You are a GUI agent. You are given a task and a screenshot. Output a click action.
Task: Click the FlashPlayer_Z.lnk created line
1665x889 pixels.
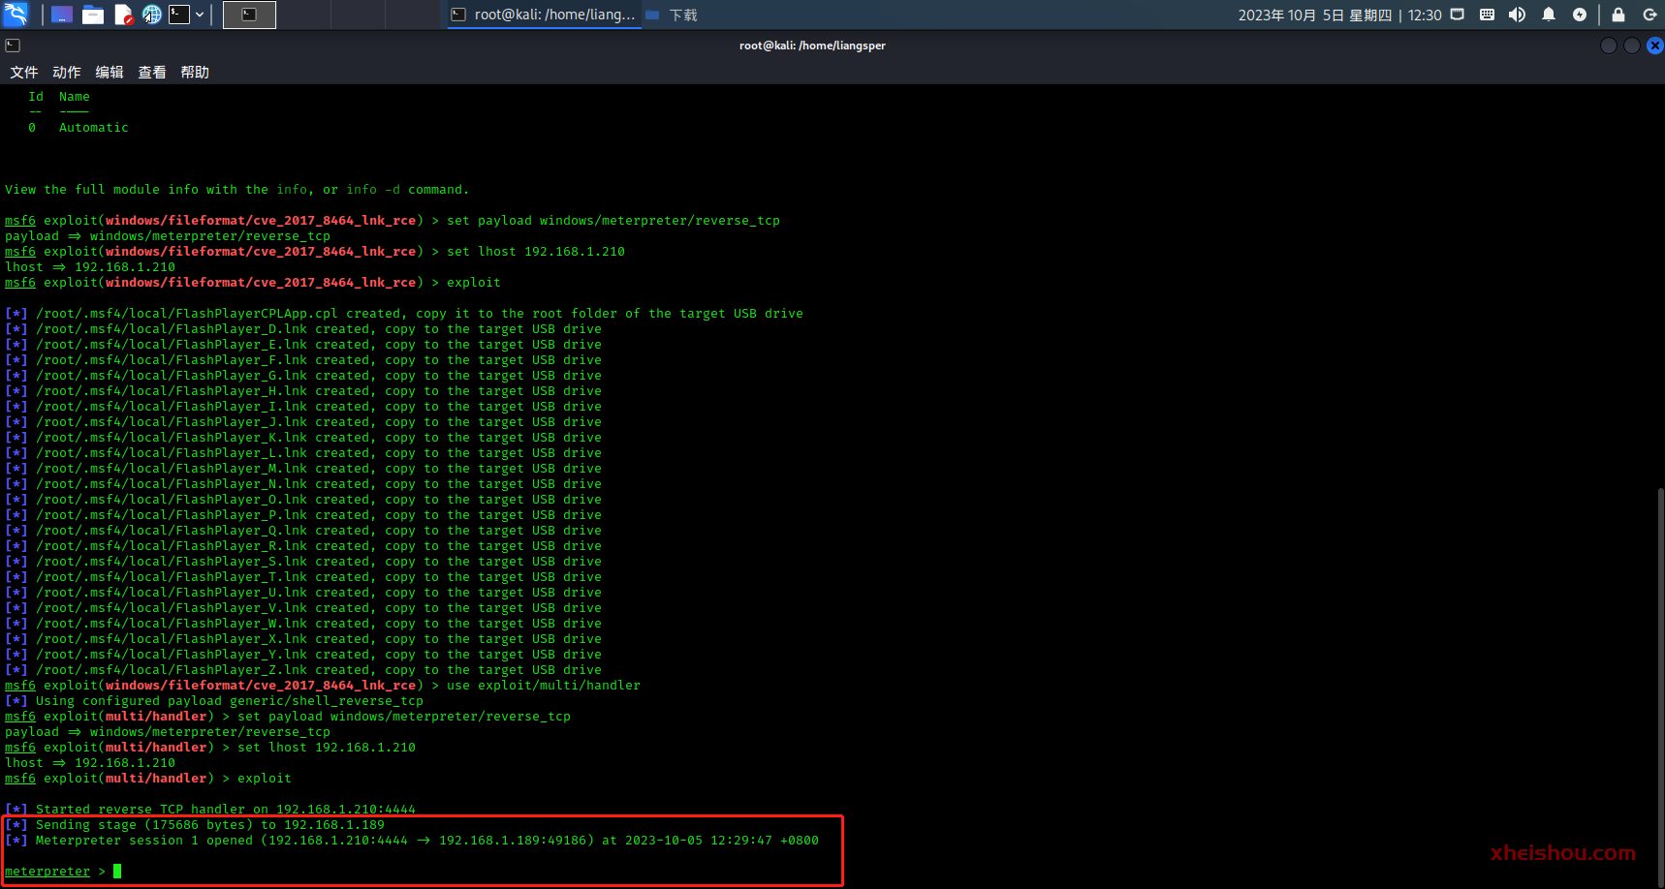(303, 670)
